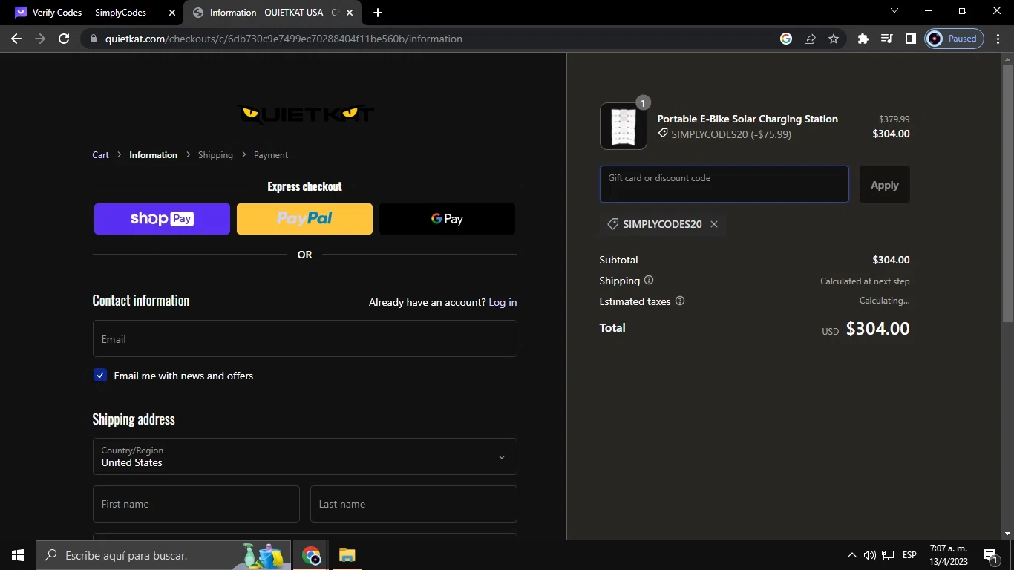Close the Verify Codes tab
Screen dimensions: 1014x570
[x=172, y=13]
